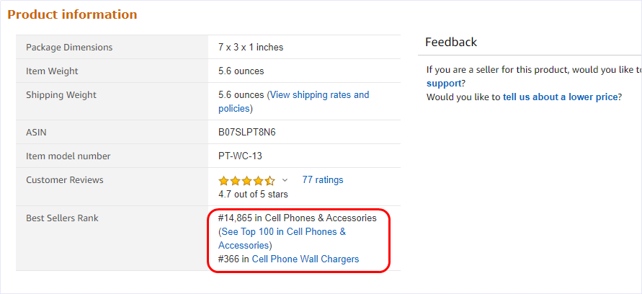
Task: Click the 7 x 3 x 1 inches value
Action: [251, 48]
